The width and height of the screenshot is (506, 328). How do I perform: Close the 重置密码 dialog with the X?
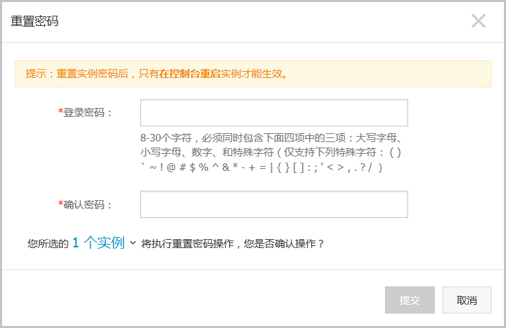pyautogui.click(x=478, y=21)
